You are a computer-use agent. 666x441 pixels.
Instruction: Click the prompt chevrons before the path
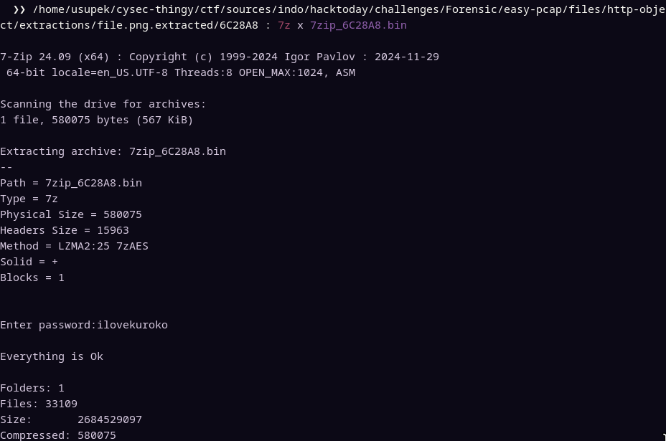19,9
